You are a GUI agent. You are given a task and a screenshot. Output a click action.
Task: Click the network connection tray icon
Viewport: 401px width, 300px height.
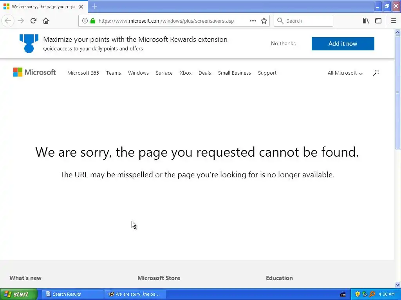tap(365, 294)
